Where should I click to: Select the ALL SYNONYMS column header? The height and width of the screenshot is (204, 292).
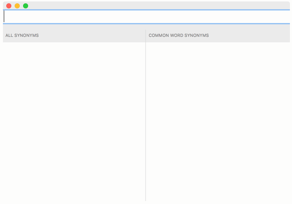point(22,35)
